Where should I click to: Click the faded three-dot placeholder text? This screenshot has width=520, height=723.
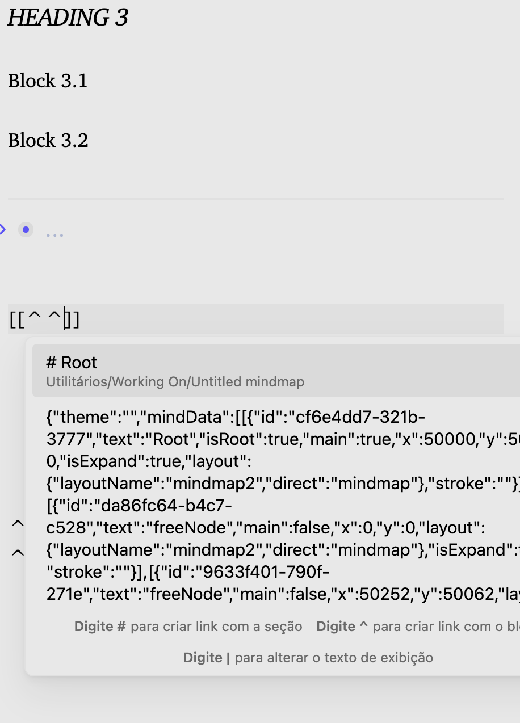pos(54,234)
